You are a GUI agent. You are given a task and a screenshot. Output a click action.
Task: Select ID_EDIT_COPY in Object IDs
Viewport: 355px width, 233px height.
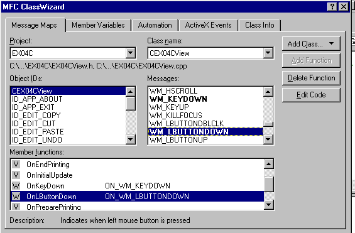(x=68, y=116)
